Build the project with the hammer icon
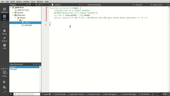170x96 pixels. [4, 92]
